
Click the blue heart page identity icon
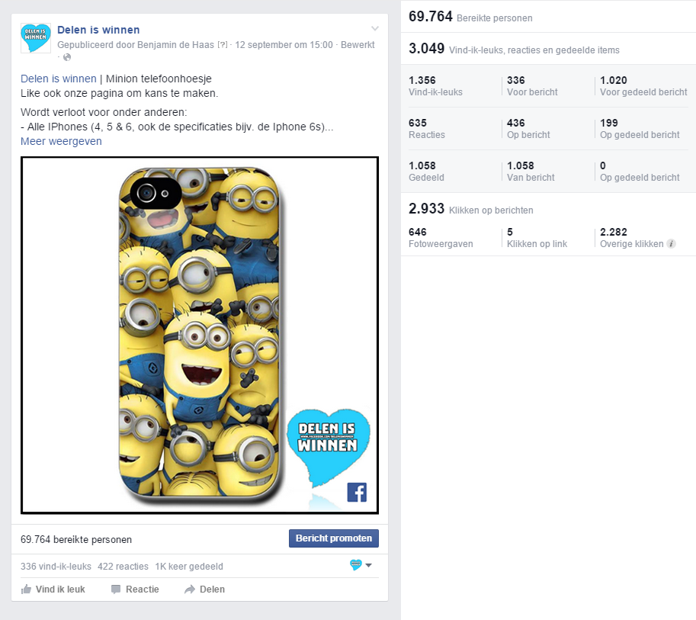click(x=355, y=565)
